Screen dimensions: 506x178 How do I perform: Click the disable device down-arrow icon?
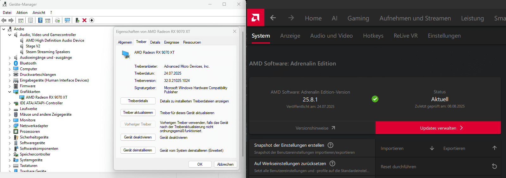click(x=92, y=20)
